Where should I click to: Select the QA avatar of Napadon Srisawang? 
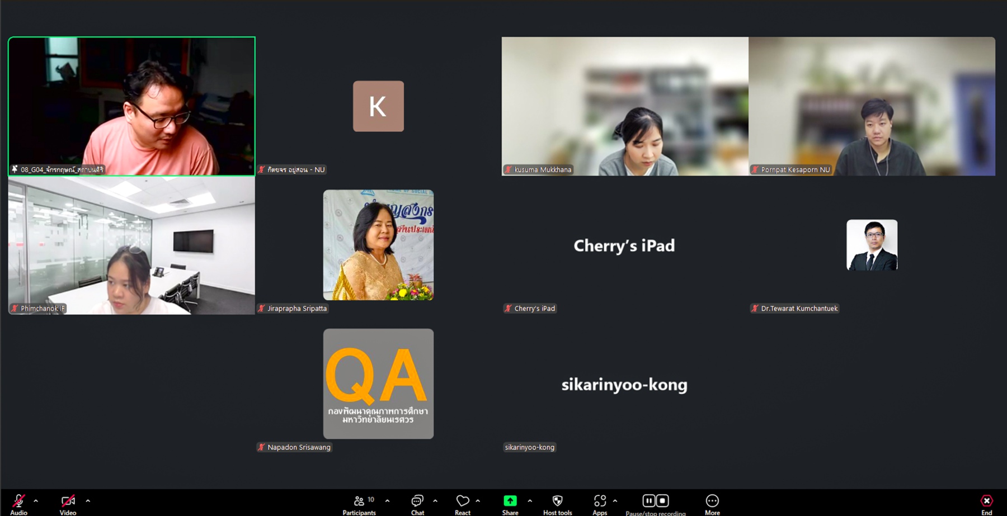[x=378, y=384]
